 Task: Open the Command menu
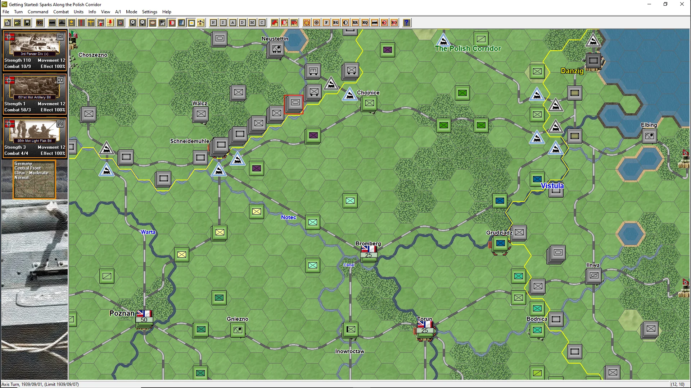tap(38, 12)
